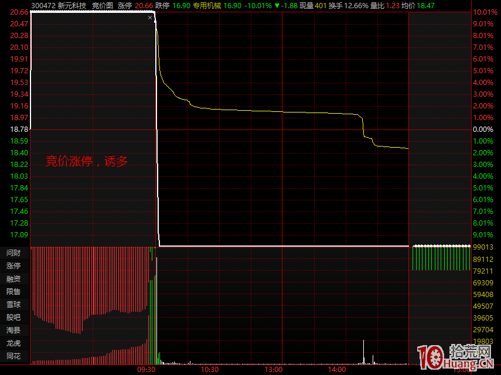Screen dimensions: 501x375
Task: Open the 限售 sidebar entry
Action: point(13,292)
